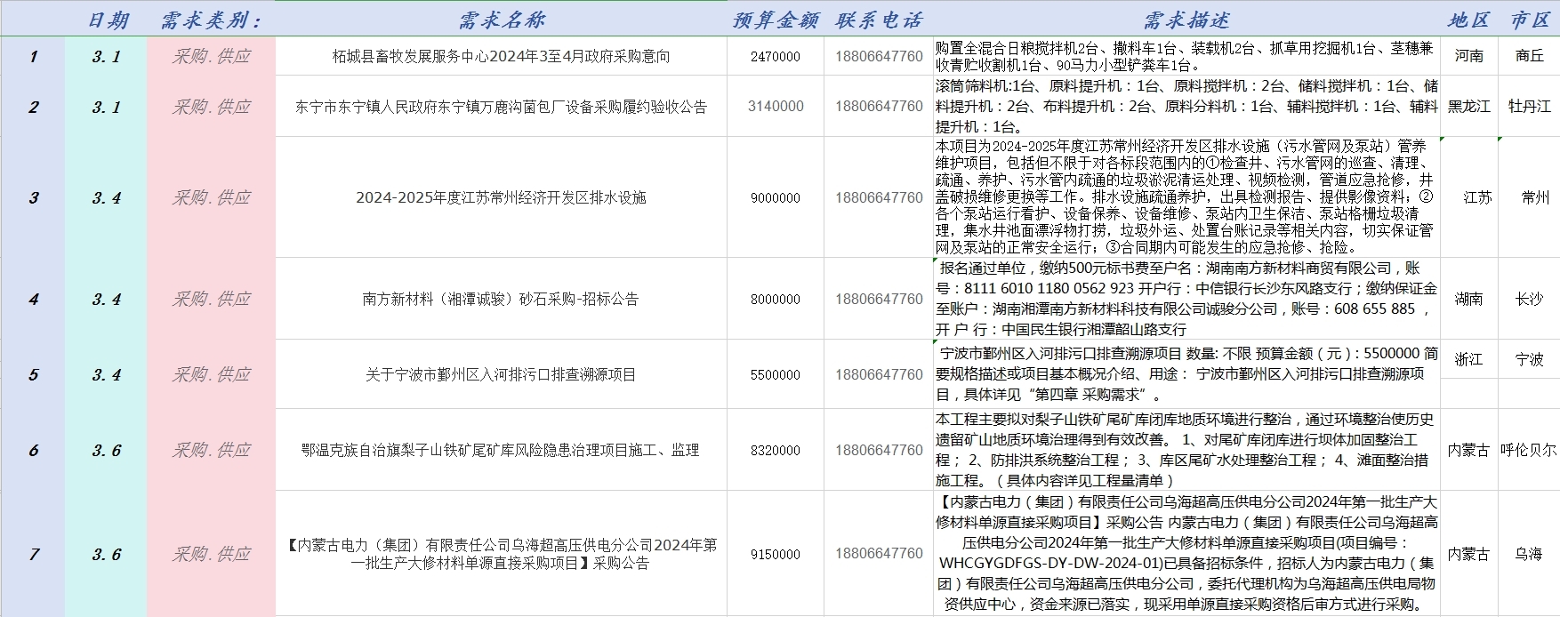1560x617 pixels.
Task: Click the 乌海 city cell
Action: [1529, 554]
